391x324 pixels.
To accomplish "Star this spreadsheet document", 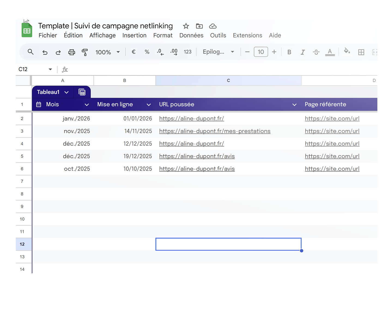I will click(186, 26).
